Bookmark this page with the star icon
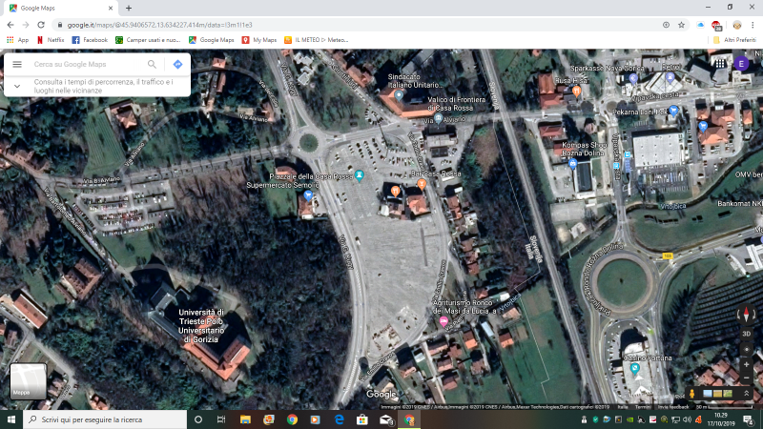The height and width of the screenshot is (429, 763). pyautogui.click(x=682, y=24)
